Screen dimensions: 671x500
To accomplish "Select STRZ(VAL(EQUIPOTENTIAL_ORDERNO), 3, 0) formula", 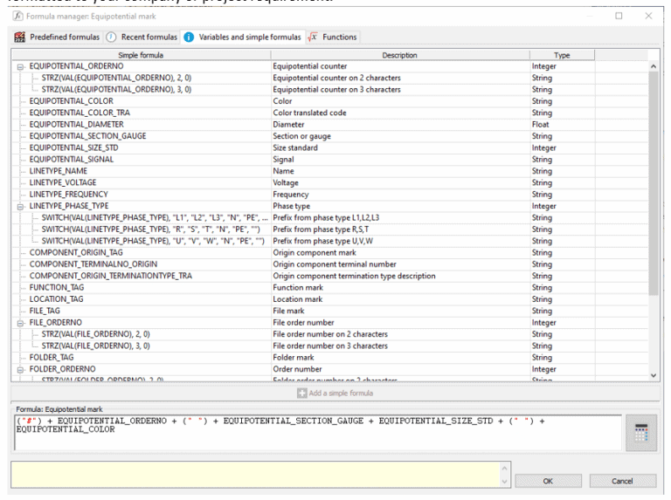I will point(116,89).
